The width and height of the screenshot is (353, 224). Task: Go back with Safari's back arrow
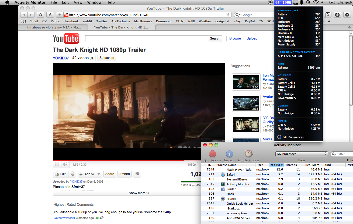(24, 15)
